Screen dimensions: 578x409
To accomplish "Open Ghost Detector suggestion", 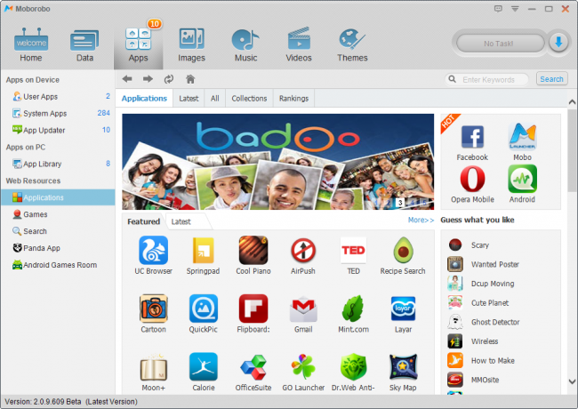I will (x=484, y=322).
